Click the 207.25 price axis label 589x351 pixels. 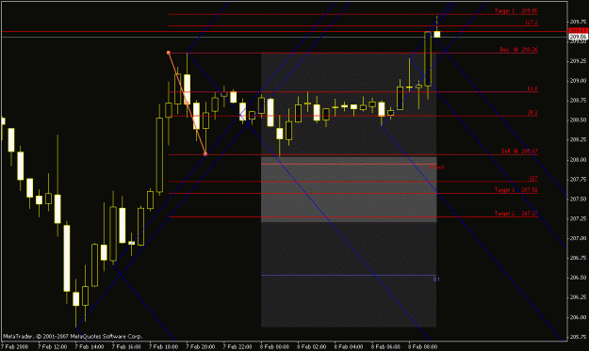pyautogui.click(x=579, y=218)
